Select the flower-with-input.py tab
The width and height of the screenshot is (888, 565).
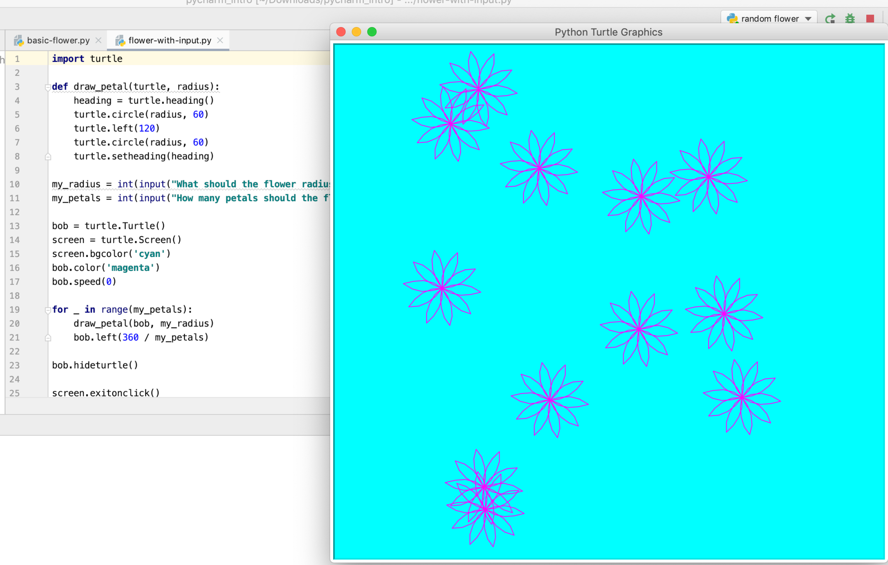tap(170, 41)
